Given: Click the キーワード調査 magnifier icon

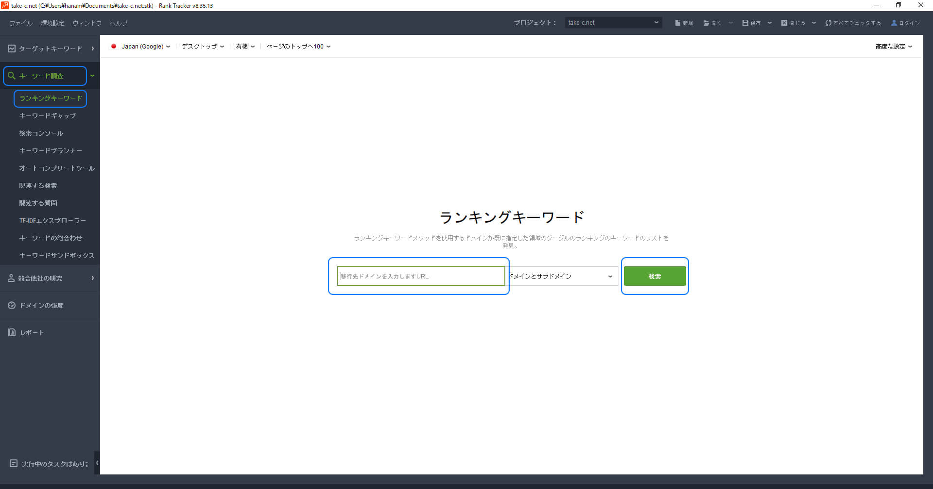Looking at the screenshot, I should pyautogui.click(x=12, y=76).
